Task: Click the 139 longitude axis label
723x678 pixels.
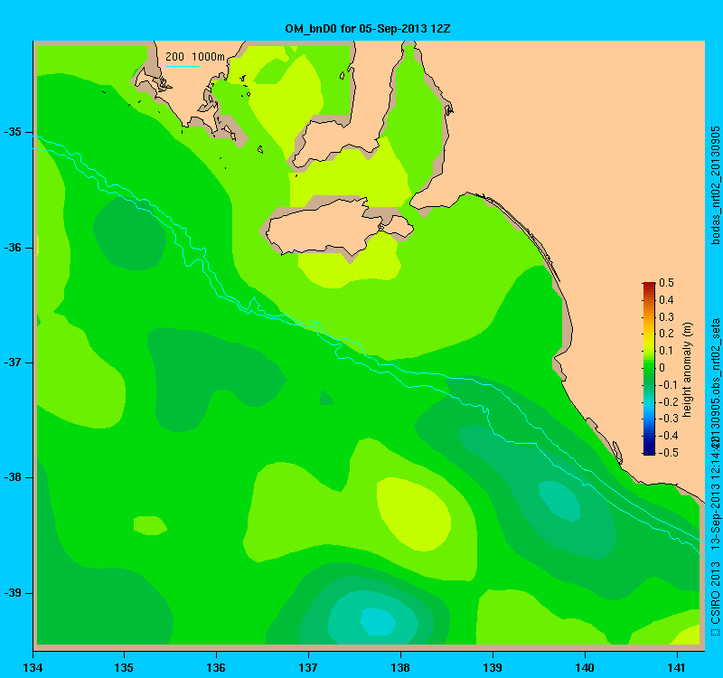Action: [493, 667]
